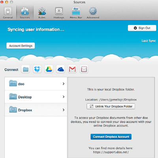Switch to the Hotkeys pane
158x158 pixels.
pos(59,13)
